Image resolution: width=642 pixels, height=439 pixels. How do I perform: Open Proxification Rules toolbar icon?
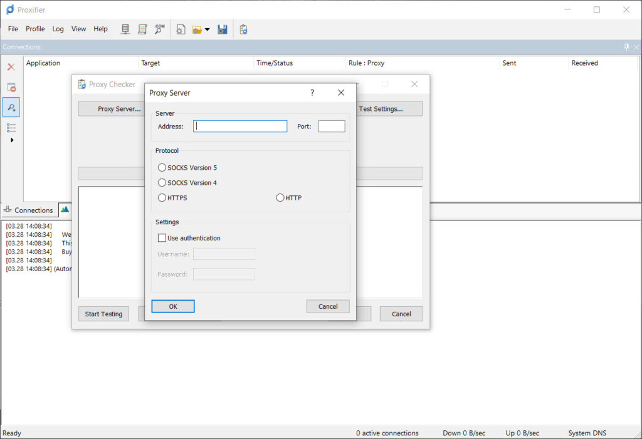[x=142, y=29]
